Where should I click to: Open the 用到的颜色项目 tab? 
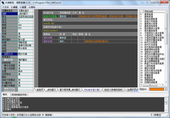coord(19,95)
